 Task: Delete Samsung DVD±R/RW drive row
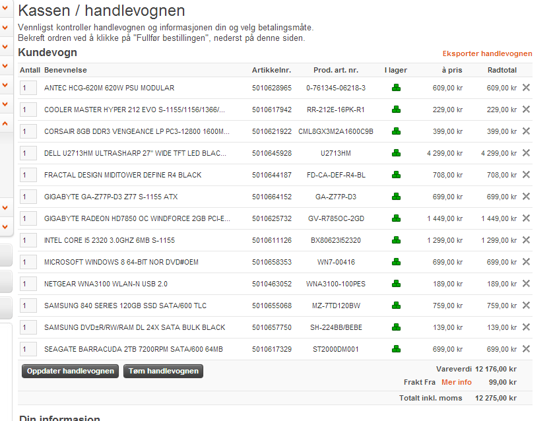pos(526,327)
